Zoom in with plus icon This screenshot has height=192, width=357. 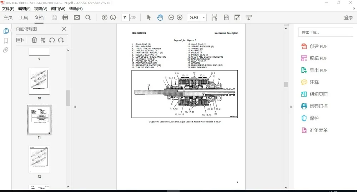pos(180,17)
